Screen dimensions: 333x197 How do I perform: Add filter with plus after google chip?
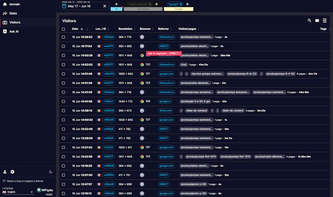187,4
